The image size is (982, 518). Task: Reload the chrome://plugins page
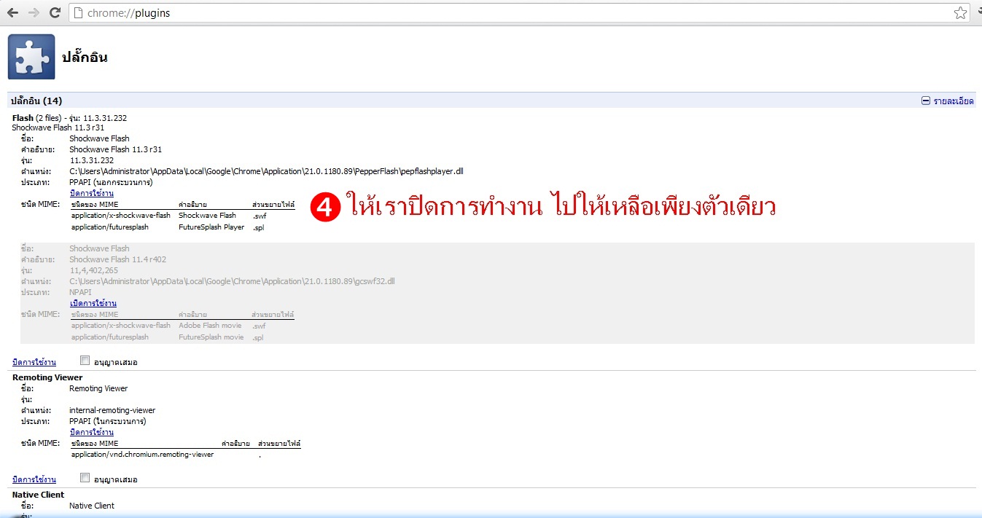tap(55, 13)
